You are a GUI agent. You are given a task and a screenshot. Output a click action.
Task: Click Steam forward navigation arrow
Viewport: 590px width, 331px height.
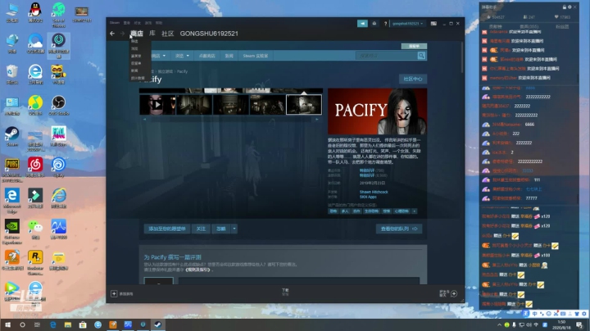coord(122,34)
